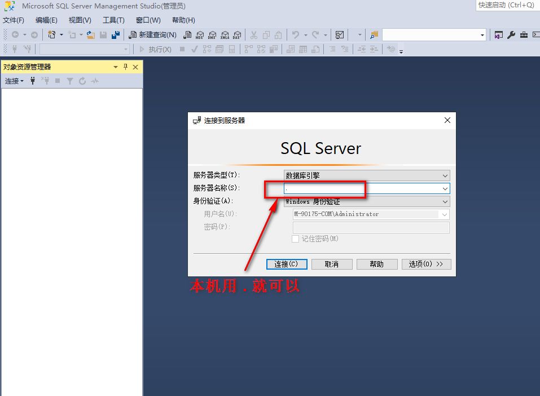Click the DMX query icon
540x396 pixels.
(x=212, y=35)
